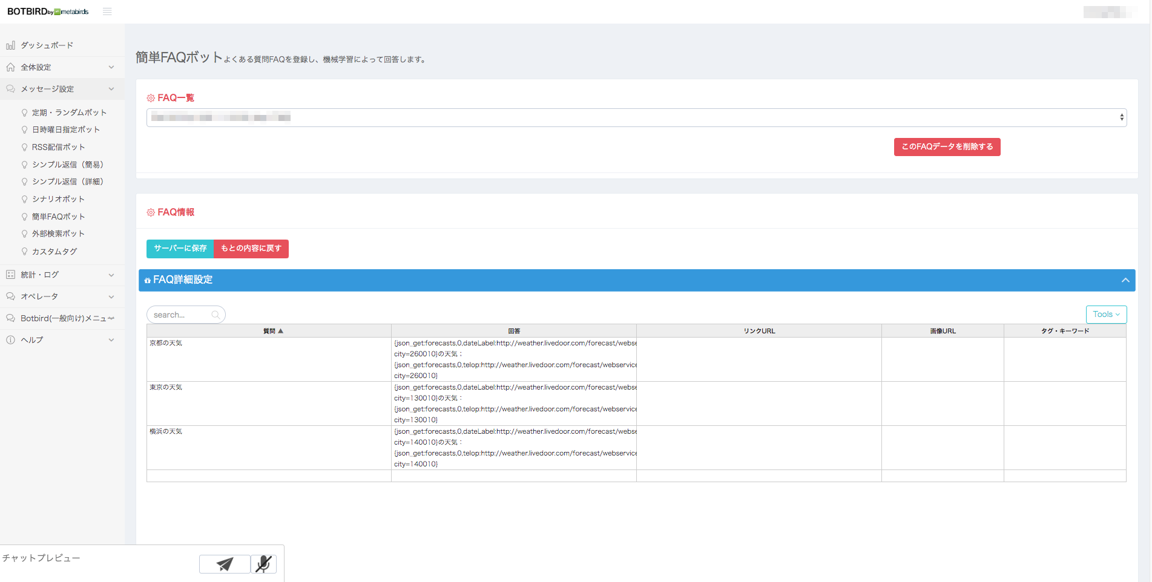Select the 横浜の天気 question cell
The image size is (1152, 582).
click(x=269, y=448)
